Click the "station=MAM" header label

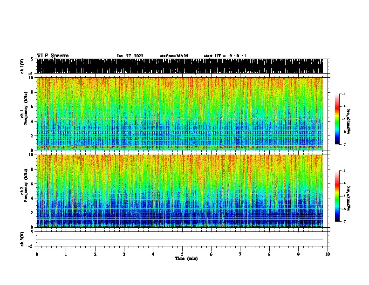tap(174, 56)
